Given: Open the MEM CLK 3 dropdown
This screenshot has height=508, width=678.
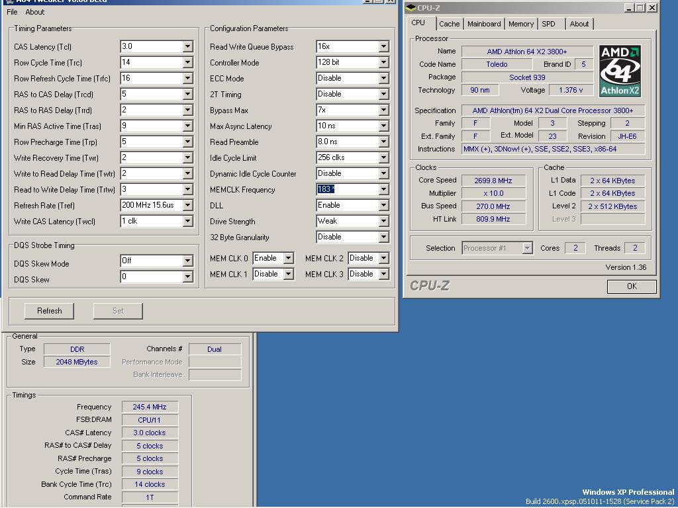Looking at the screenshot, I should click(383, 274).
